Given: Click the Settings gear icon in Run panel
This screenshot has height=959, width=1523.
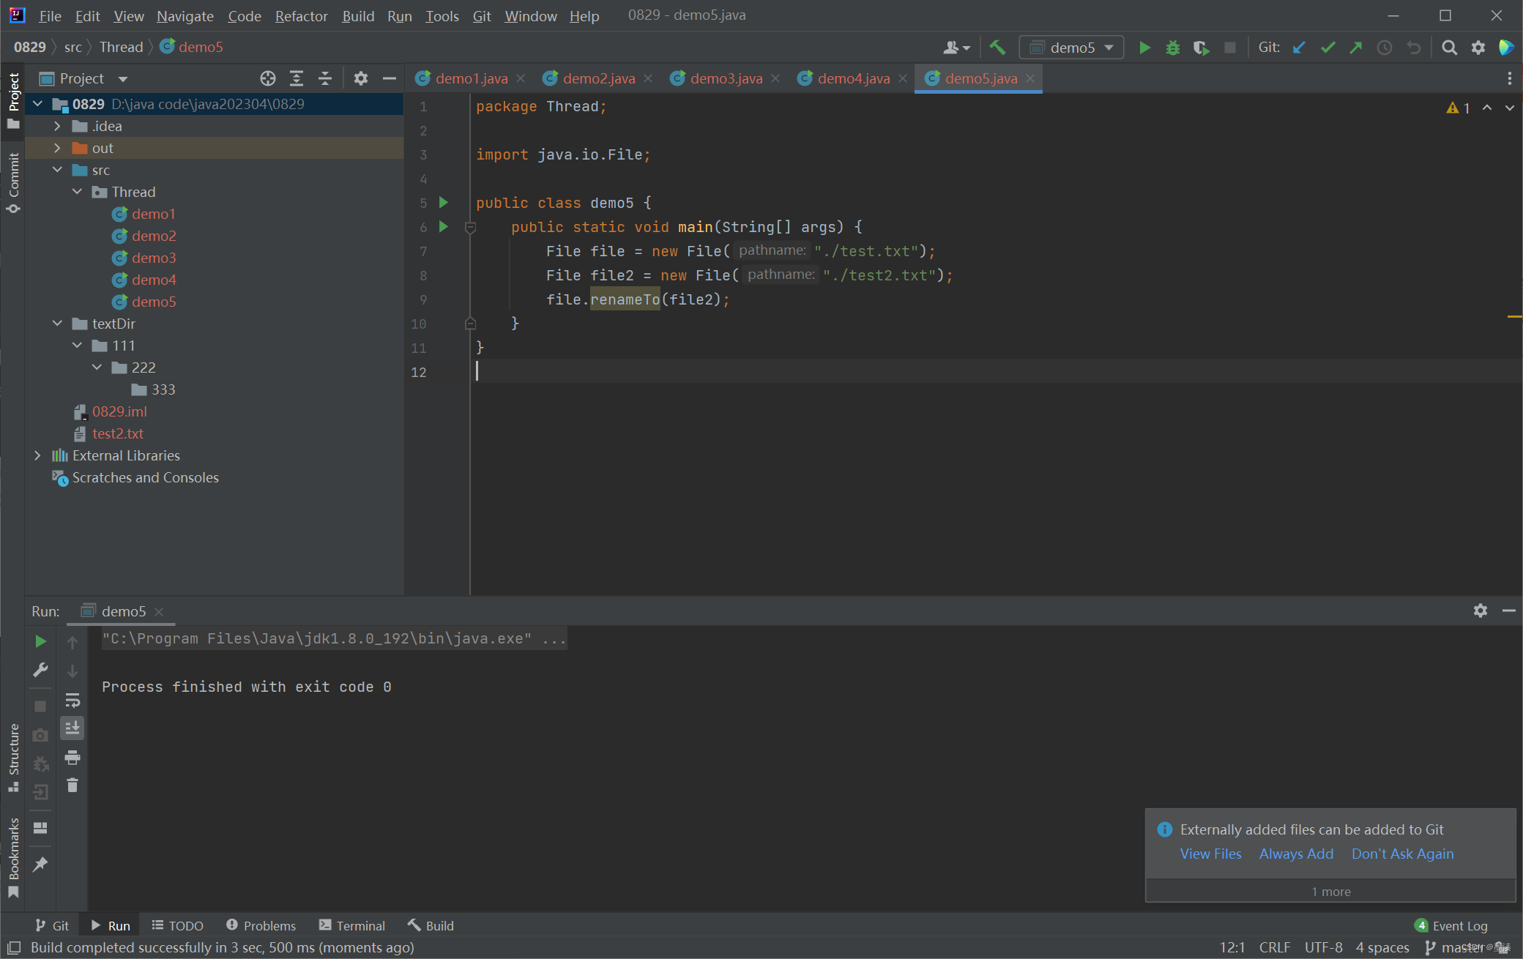Looking at the screenshot, I should [1480, 611].
